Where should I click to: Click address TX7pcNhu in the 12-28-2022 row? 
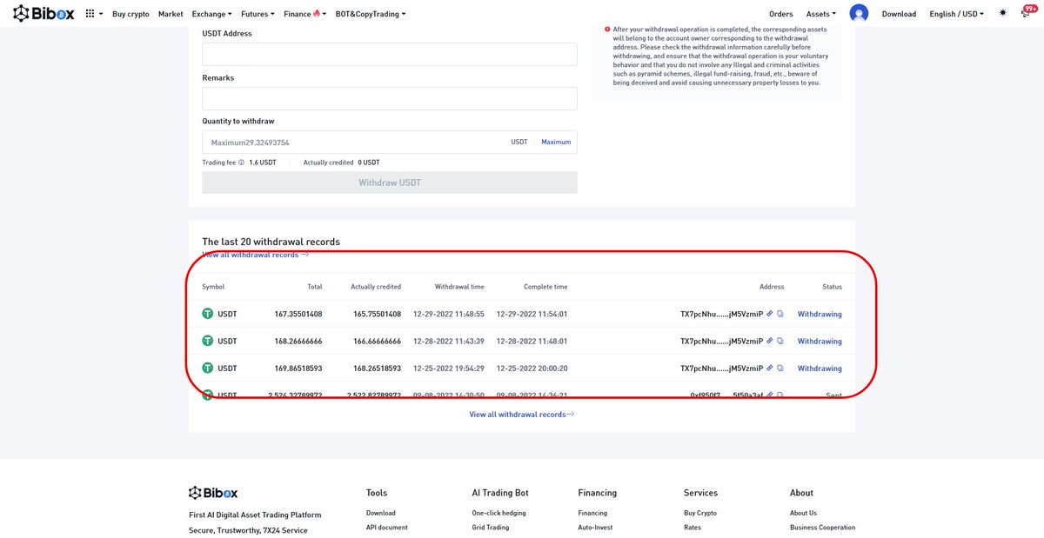tap(721, 342)
